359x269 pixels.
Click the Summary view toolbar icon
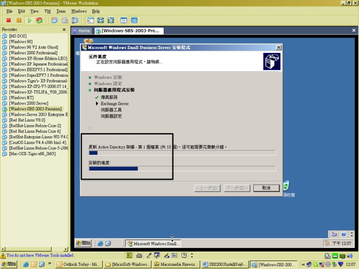[x=124, y=20]
